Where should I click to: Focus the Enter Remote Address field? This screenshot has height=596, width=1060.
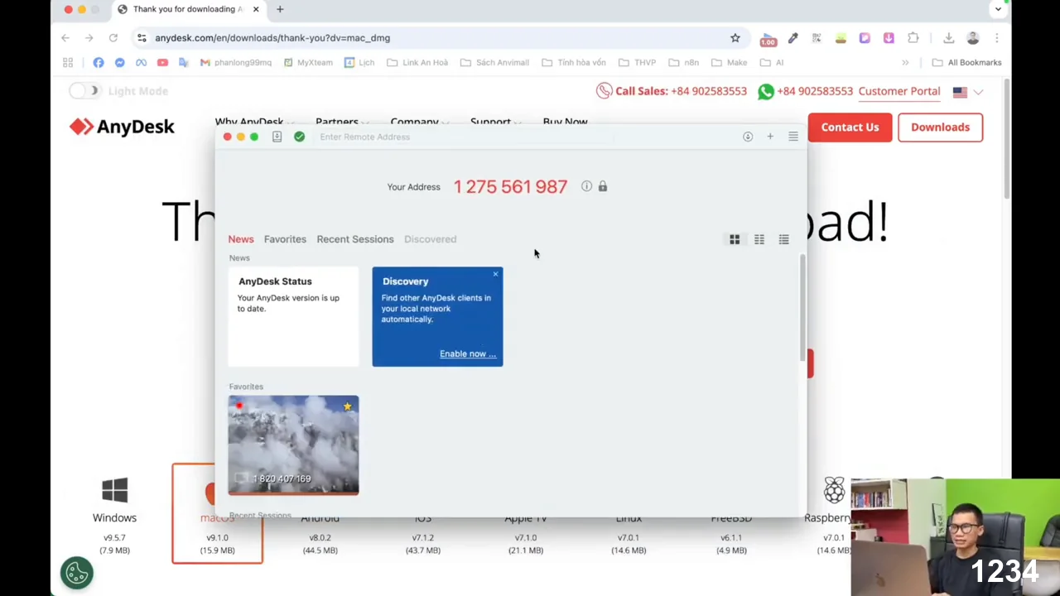click(464, 137)
